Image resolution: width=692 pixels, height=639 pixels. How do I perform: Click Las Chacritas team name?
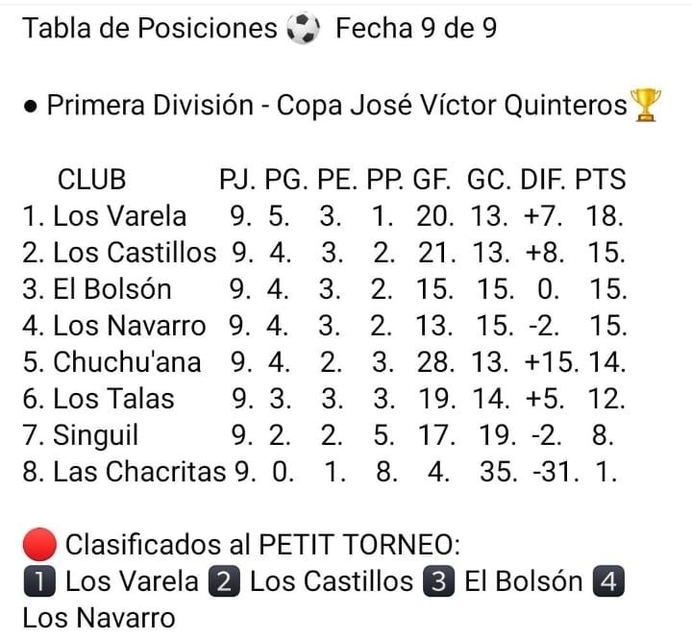137,472
